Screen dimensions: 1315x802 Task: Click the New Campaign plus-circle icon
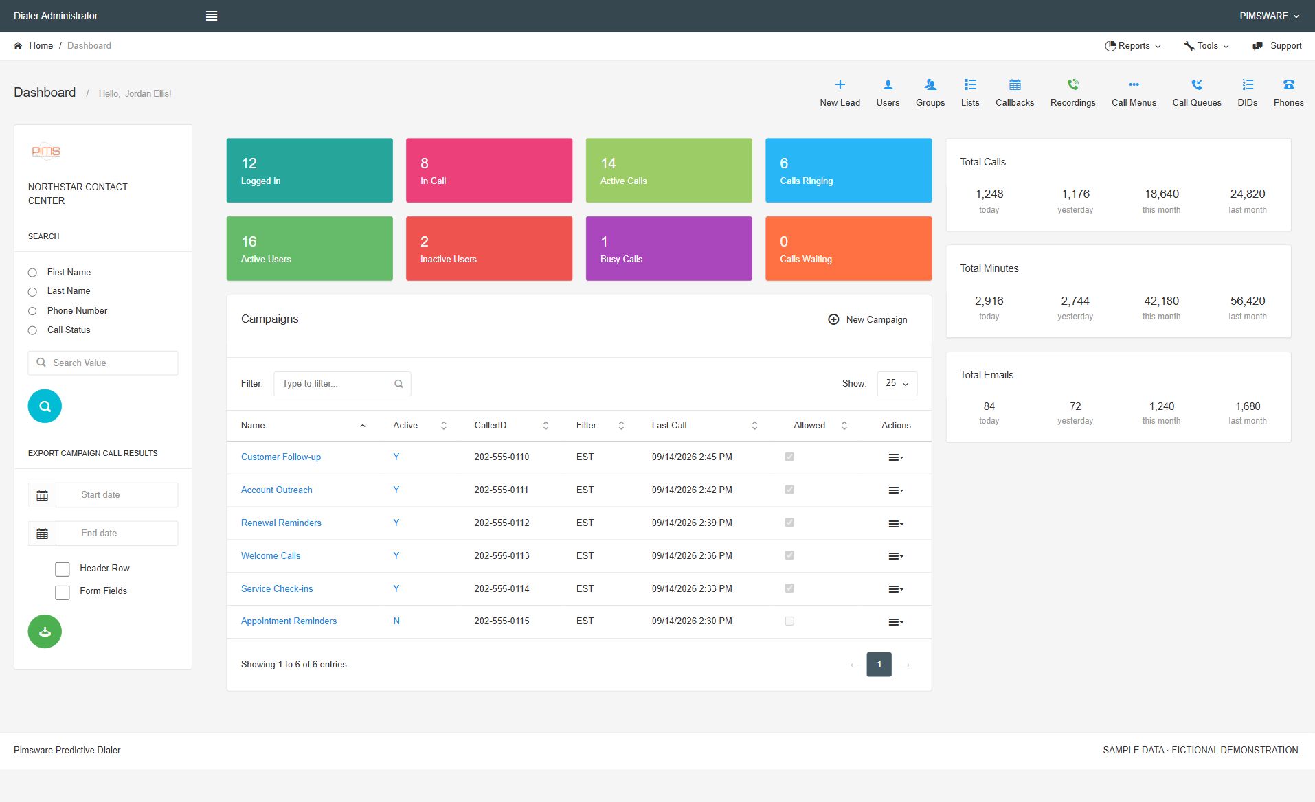coord(833,319)
